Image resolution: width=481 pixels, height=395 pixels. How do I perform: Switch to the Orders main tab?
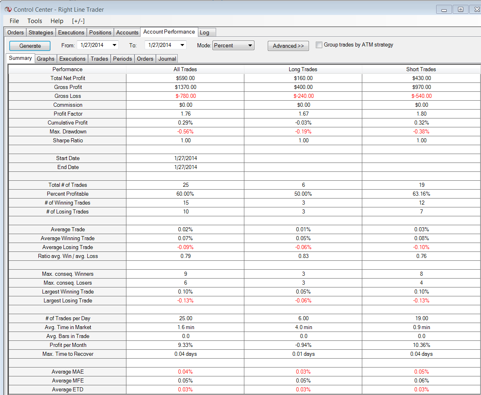(15, 32)
